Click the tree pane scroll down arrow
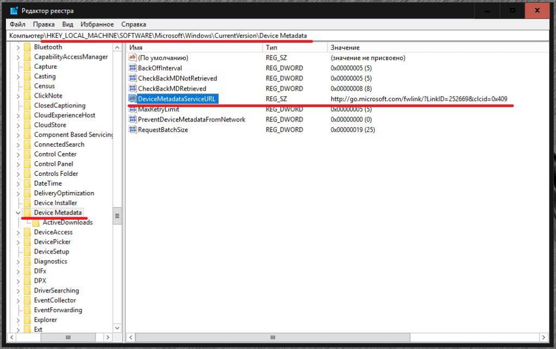Image resolution: width=556 pixels, height=349 pixels. (117, 328)
